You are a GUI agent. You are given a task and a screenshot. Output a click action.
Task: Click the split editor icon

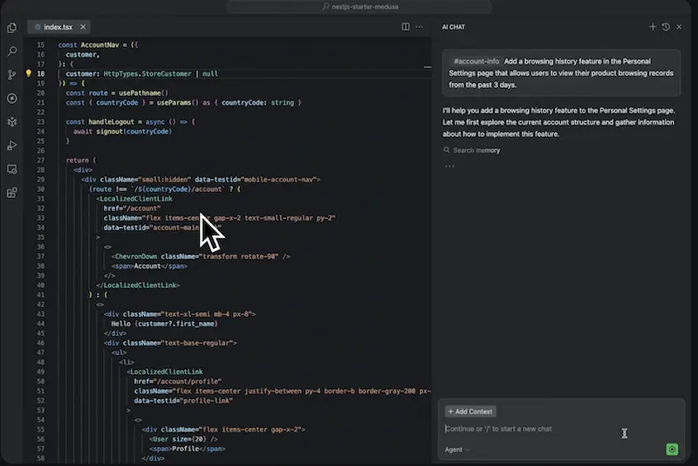pos(406,27)
